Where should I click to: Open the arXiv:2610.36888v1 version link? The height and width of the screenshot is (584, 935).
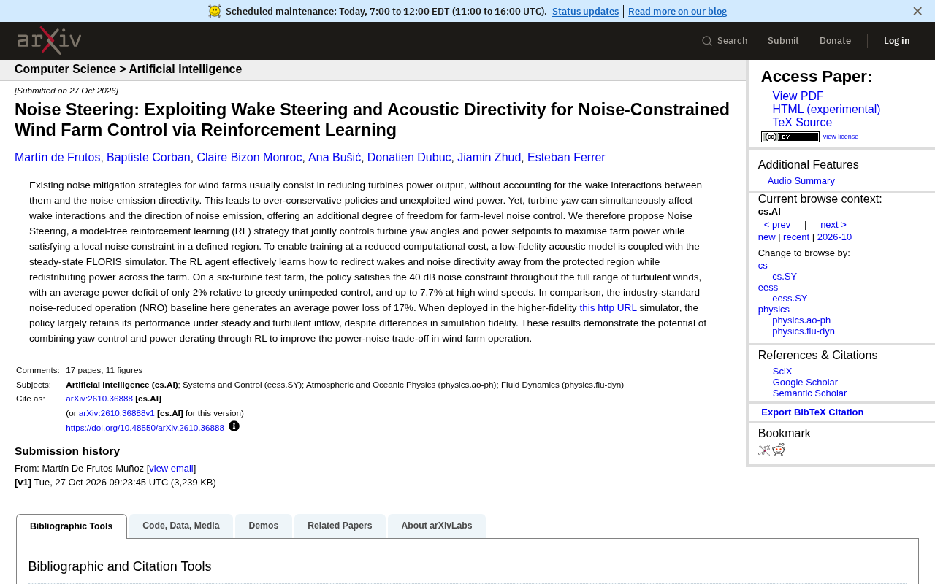click(117, 413)
